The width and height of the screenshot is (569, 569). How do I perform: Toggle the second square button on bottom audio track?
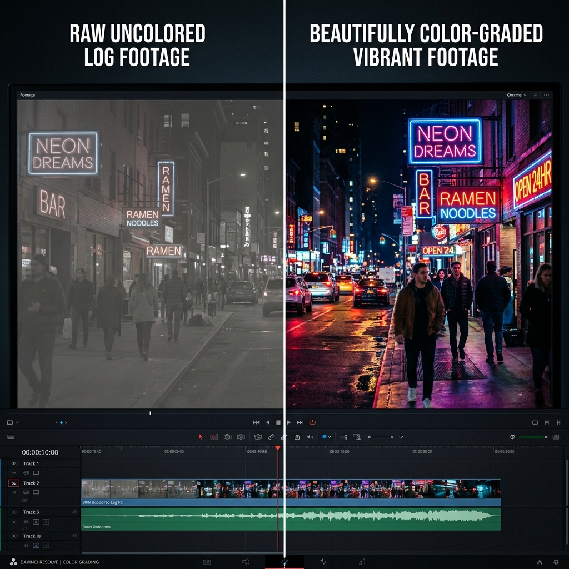tap(46, 545)
